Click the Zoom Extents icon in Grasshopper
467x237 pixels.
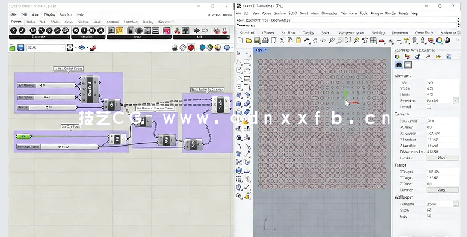click(x=70, y=48)
